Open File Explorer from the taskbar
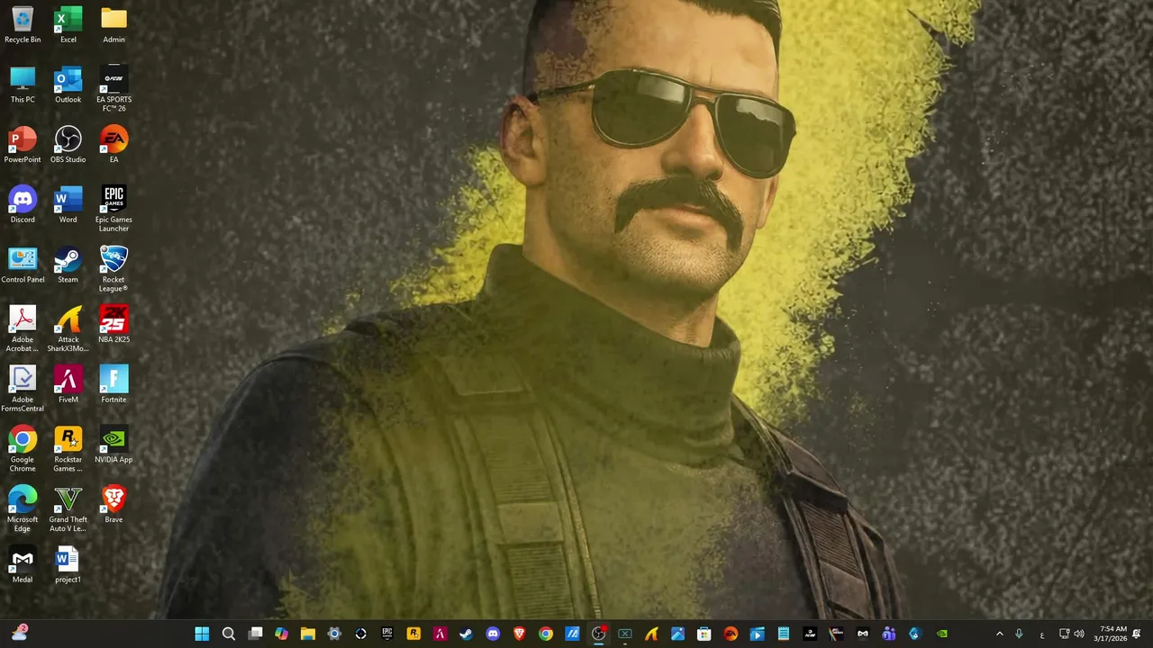The image size is (1153, 648). click(307, 634)
